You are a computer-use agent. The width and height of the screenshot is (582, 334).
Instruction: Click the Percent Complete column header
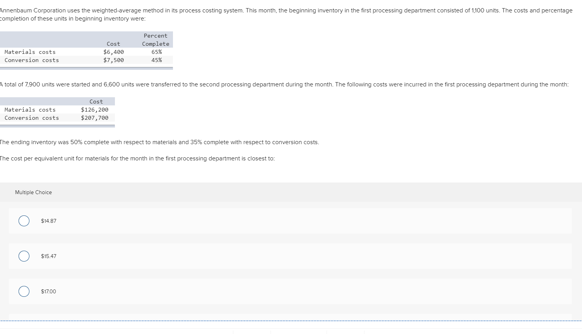point(155,40)
